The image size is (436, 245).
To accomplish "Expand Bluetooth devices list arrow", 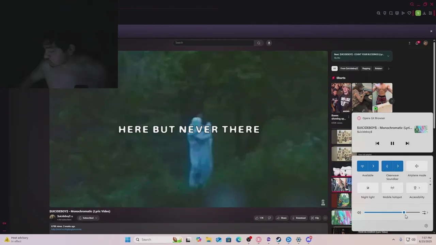I will point(398,166).
